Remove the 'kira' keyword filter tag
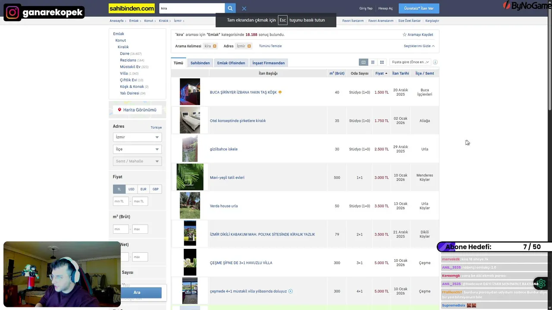The image size is (552, 310). click(215, 46)
